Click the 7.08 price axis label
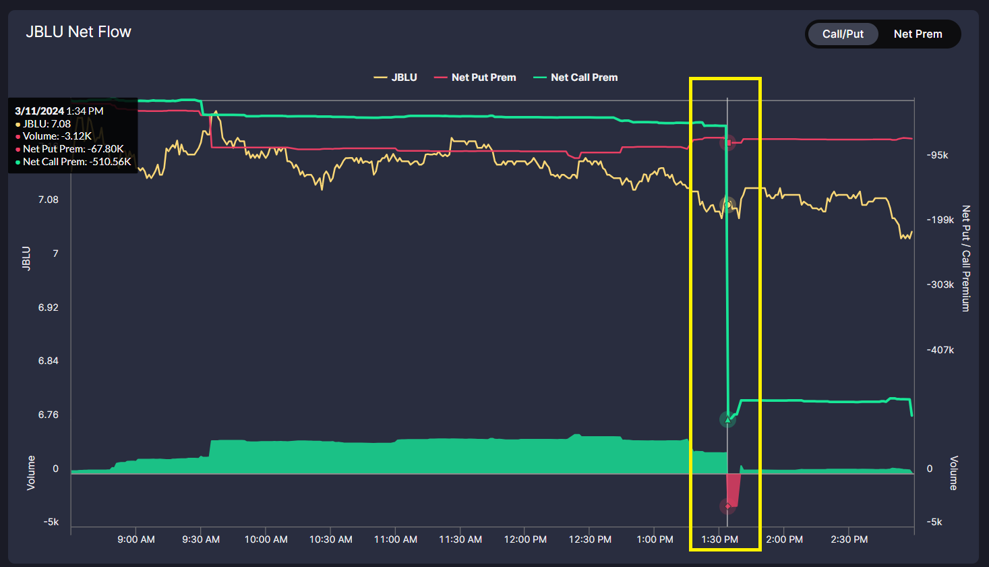 click(x=48, y=200)
